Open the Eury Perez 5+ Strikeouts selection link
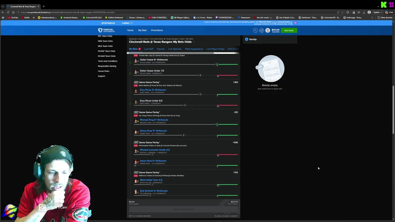Image resolution: width=395 pixels, height=222 pixels. point(153,90)
